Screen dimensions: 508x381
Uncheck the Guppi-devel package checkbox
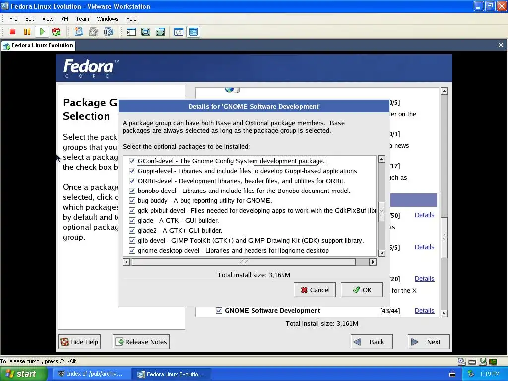point(132,171)
